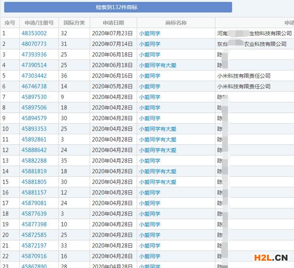Open 小爱同学 trademark in row 2
Viewport: 294px width, 268px height.
pos(150,44)
